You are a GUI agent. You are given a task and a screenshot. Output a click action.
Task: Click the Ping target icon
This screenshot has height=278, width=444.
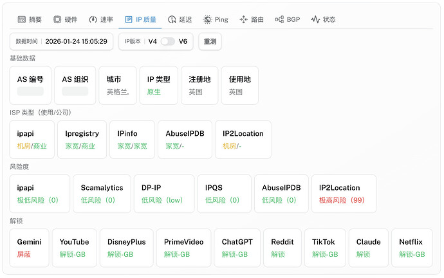pyautogui.click(x=208, y=19)
